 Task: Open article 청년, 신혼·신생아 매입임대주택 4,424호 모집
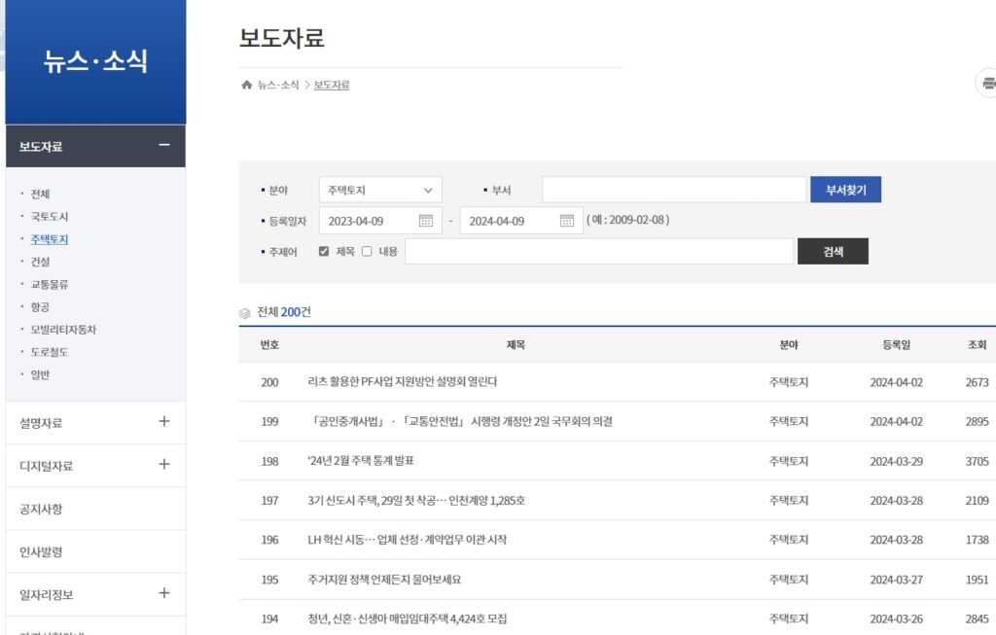click(408, 618)
